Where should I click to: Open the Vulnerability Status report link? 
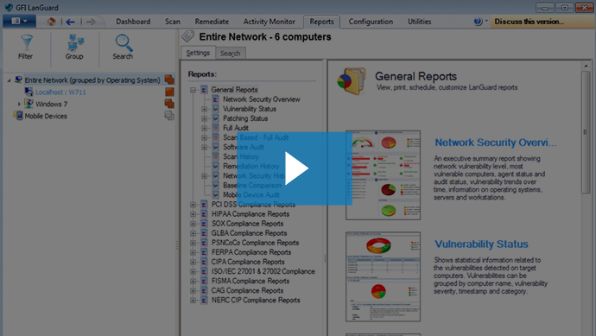[x=482, y=244]
